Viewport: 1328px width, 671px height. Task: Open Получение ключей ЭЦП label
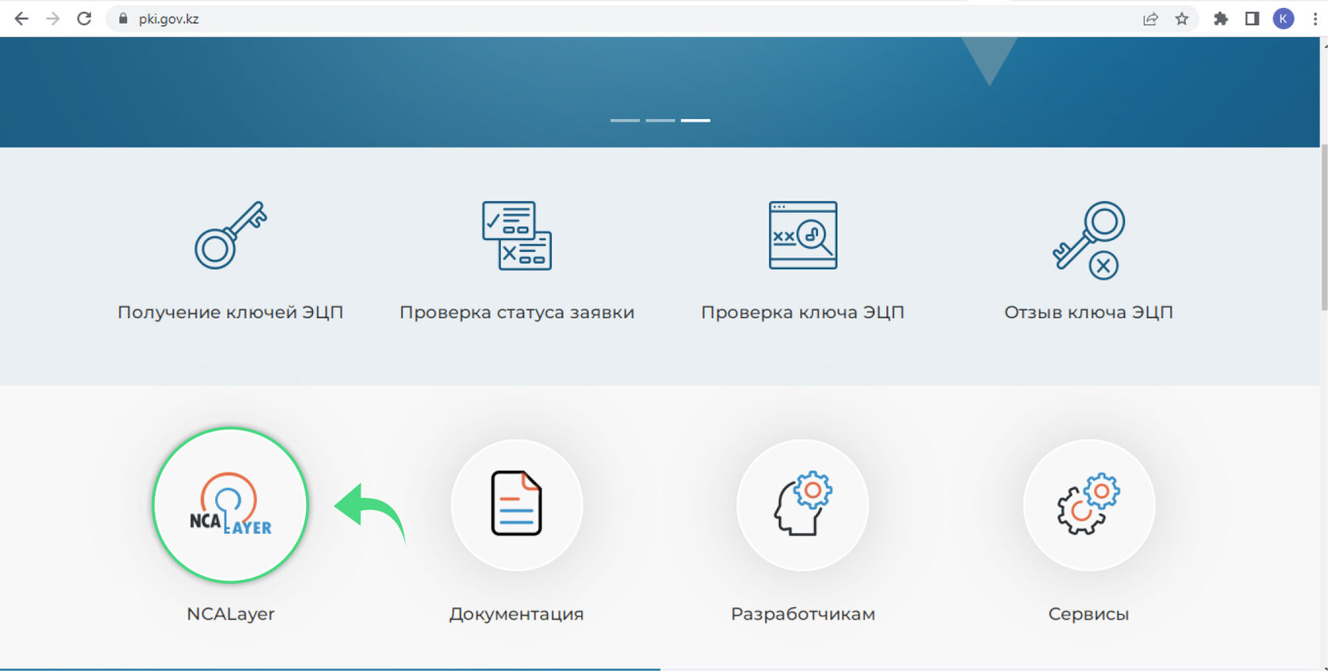pos(231,313)
